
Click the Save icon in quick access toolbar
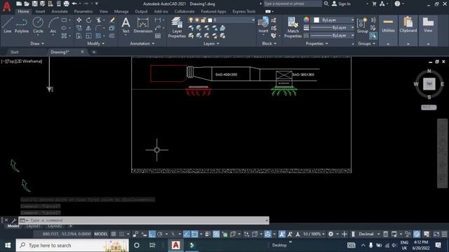[34, 3]
